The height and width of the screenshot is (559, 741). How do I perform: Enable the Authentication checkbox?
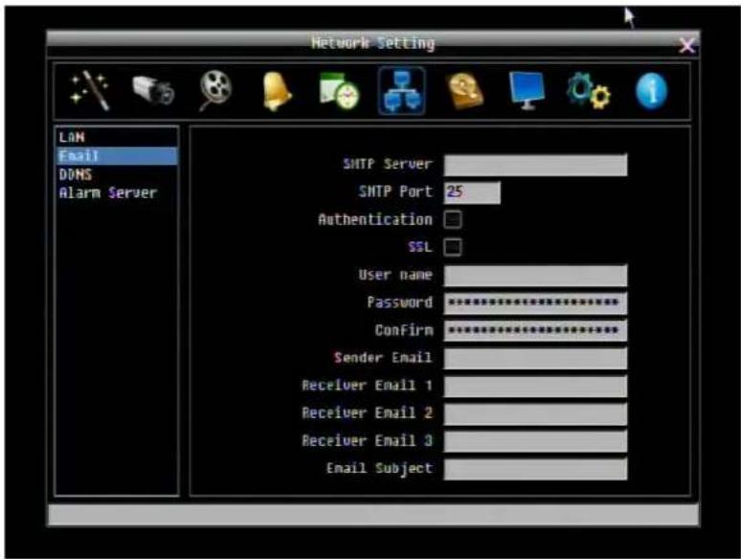point(453,220)
